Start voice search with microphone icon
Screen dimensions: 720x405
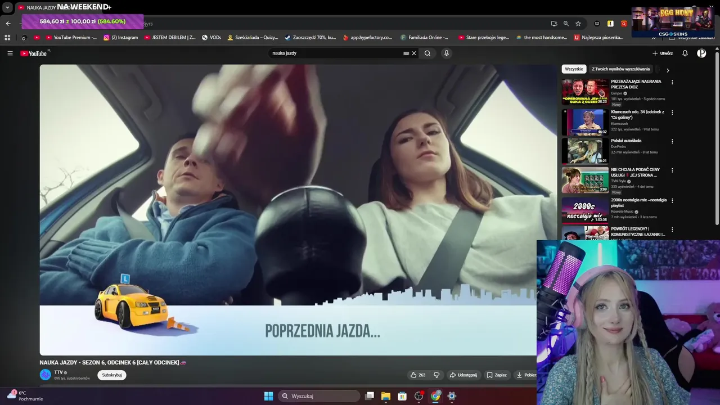(447, 53)
